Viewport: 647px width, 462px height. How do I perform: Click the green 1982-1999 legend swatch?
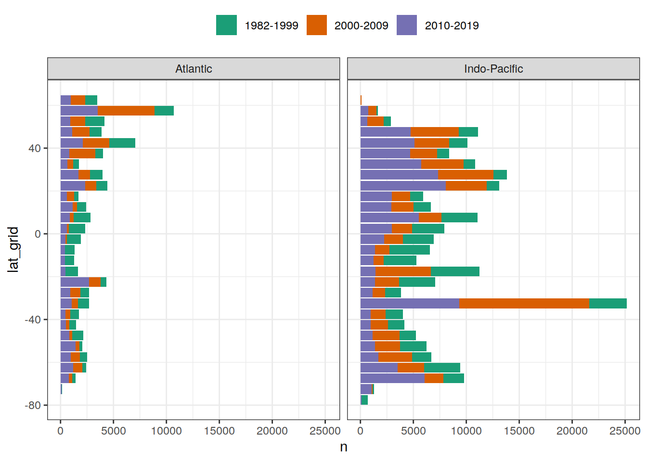[226, 26]
